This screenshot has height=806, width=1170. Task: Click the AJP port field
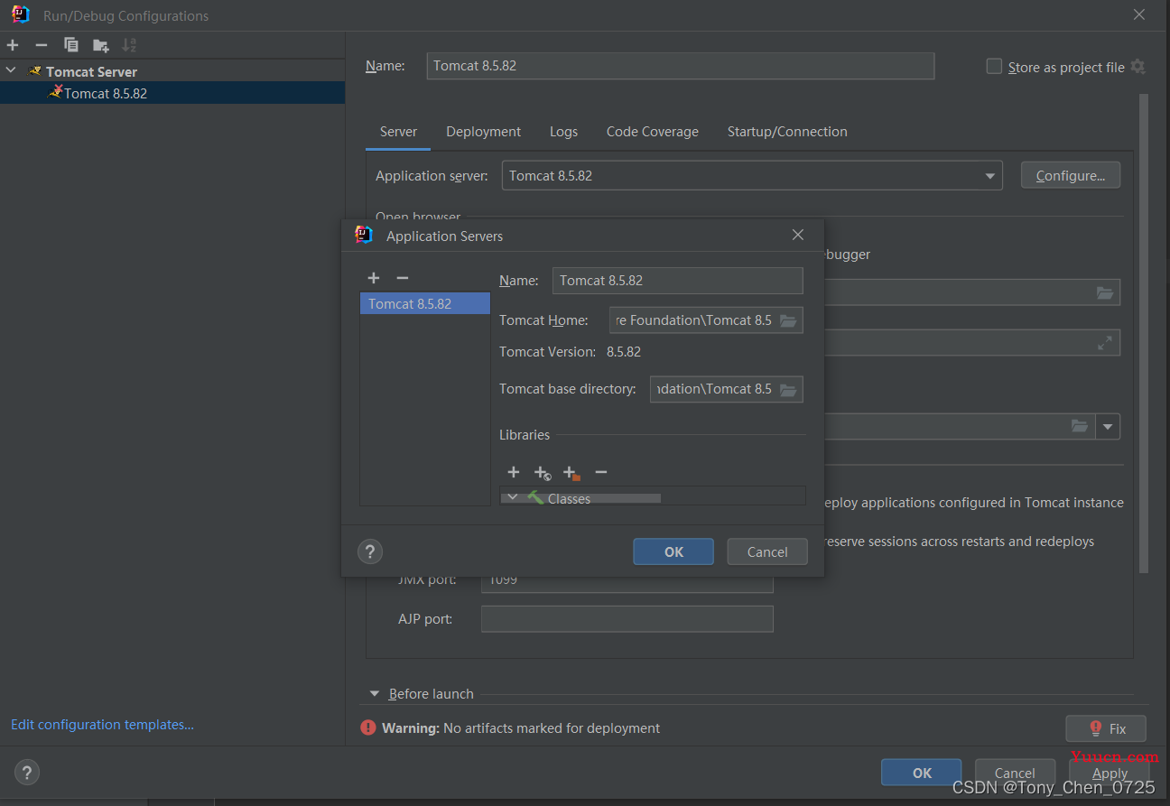pos(627,619)
